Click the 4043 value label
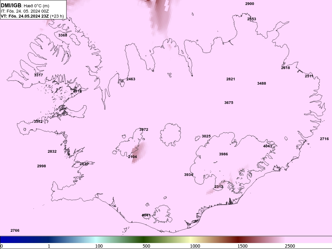Screen dimensions: 332x249 [x=267, y=146]
